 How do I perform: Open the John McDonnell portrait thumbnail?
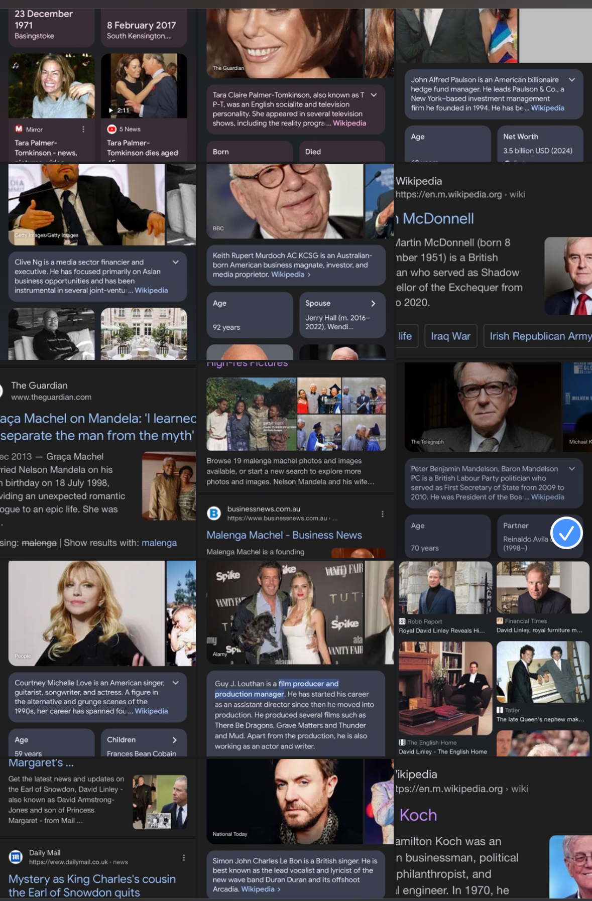click(x=568, y=276)
